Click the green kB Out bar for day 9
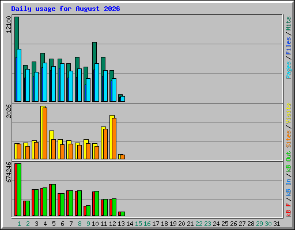Image resolution: width=295 pixels, height=230 pixels. (88, 211)
